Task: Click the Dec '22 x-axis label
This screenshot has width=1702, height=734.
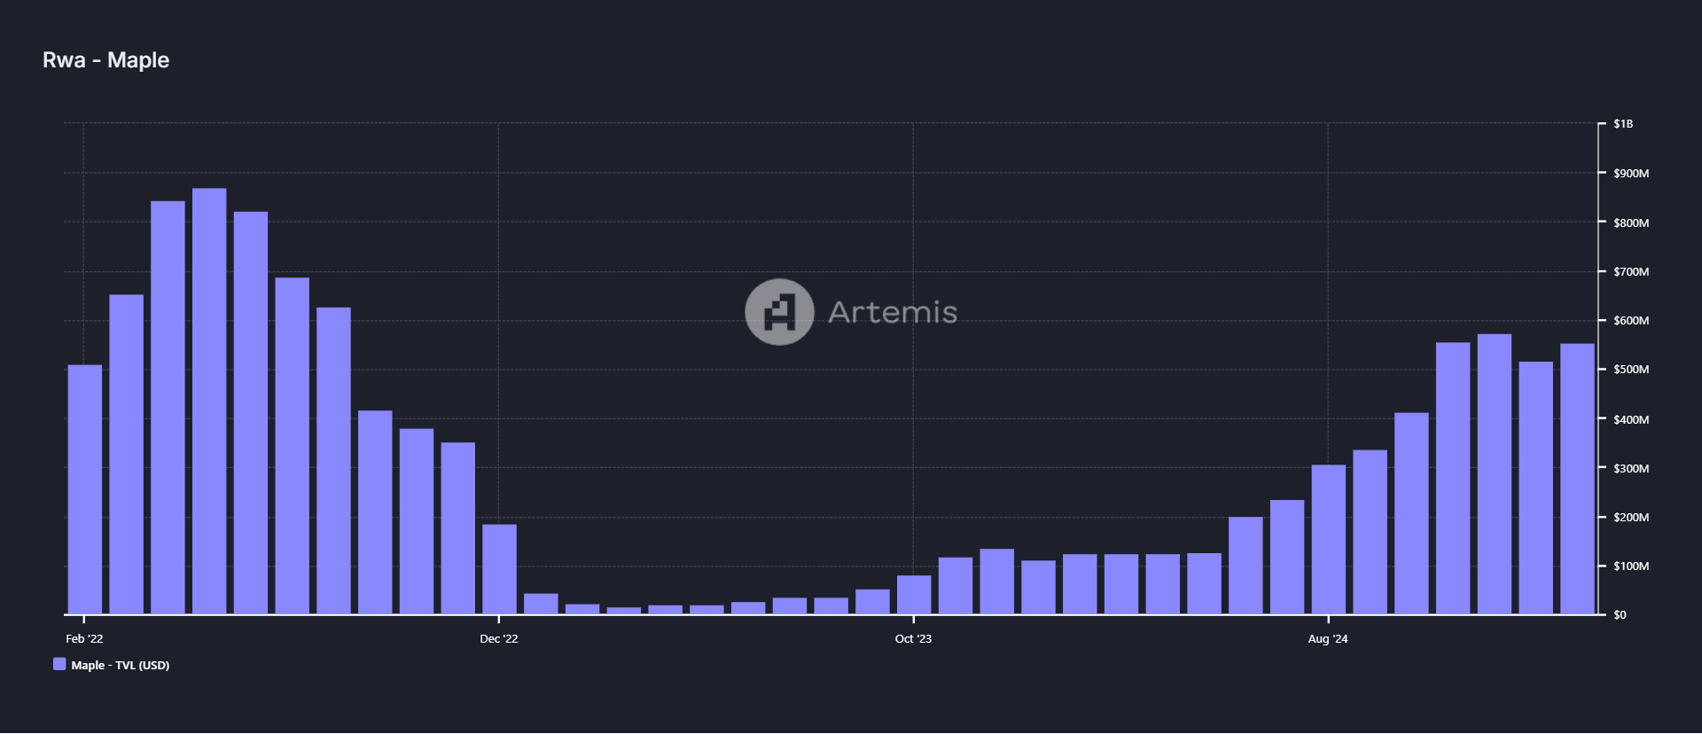Action: (x=499, y=638)
